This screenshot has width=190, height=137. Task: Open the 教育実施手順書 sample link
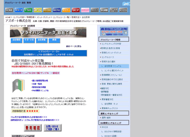click(x=39, y=87)
